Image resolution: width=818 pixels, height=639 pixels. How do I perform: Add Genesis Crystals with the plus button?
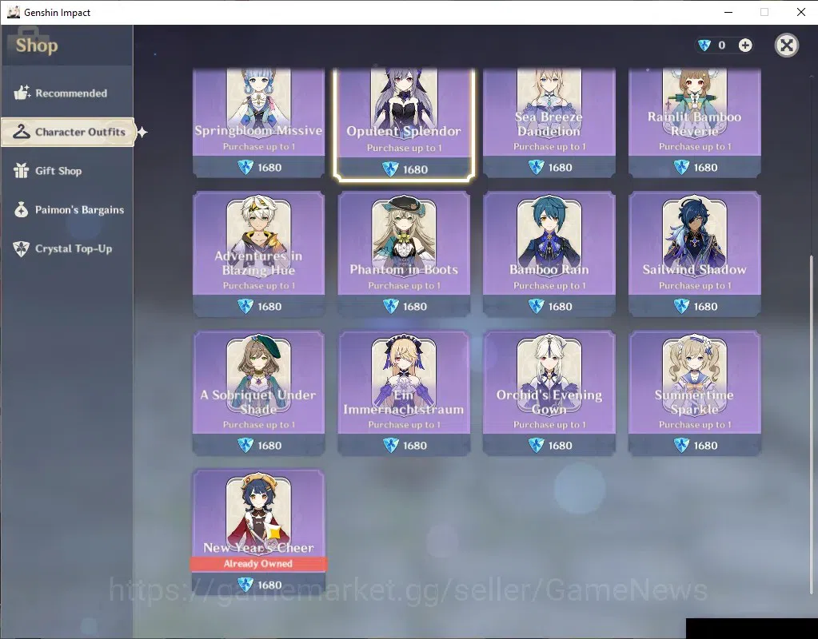745,46
